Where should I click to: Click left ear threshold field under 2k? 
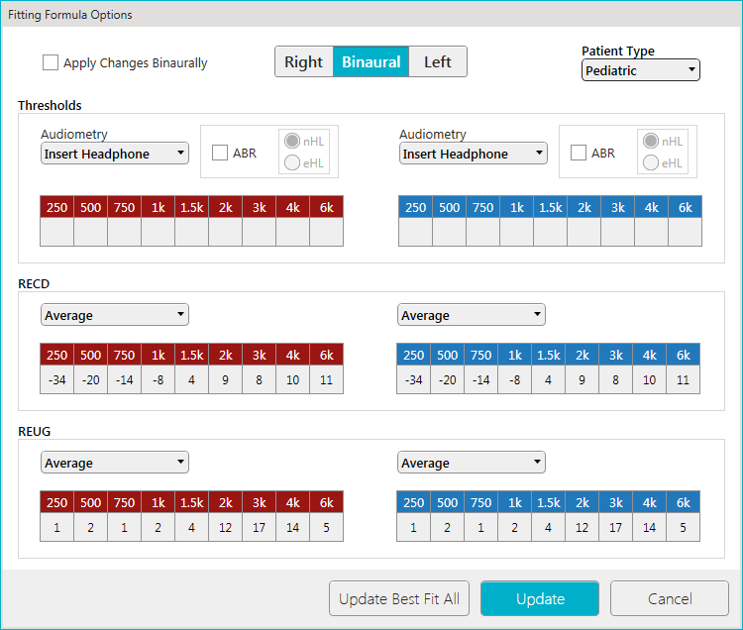click(584, 232)
